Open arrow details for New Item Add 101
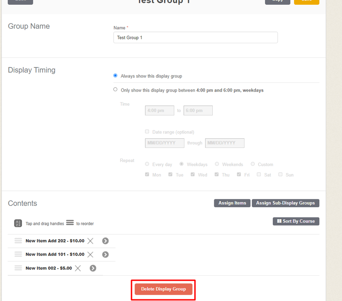Screen dimensions: 342x301 pyautogui.click(x=105, y=254)
